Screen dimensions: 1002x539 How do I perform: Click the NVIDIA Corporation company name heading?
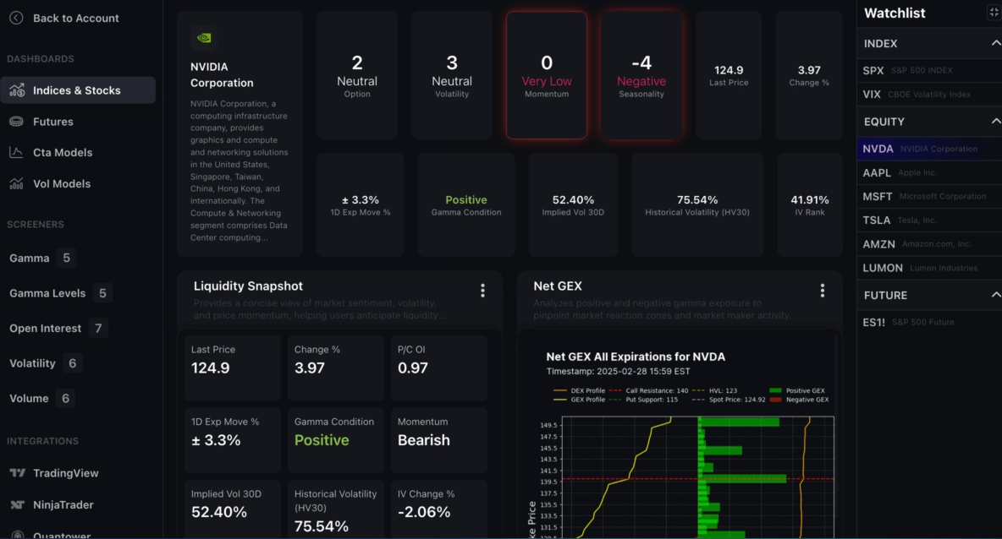point(222,74)
